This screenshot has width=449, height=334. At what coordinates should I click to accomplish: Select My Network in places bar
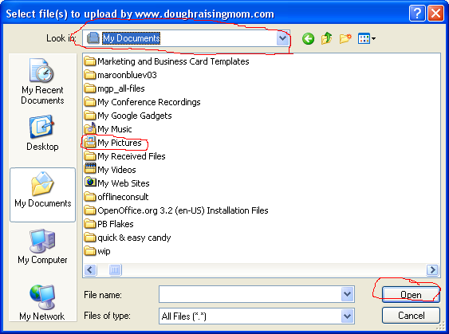[42, 303]
